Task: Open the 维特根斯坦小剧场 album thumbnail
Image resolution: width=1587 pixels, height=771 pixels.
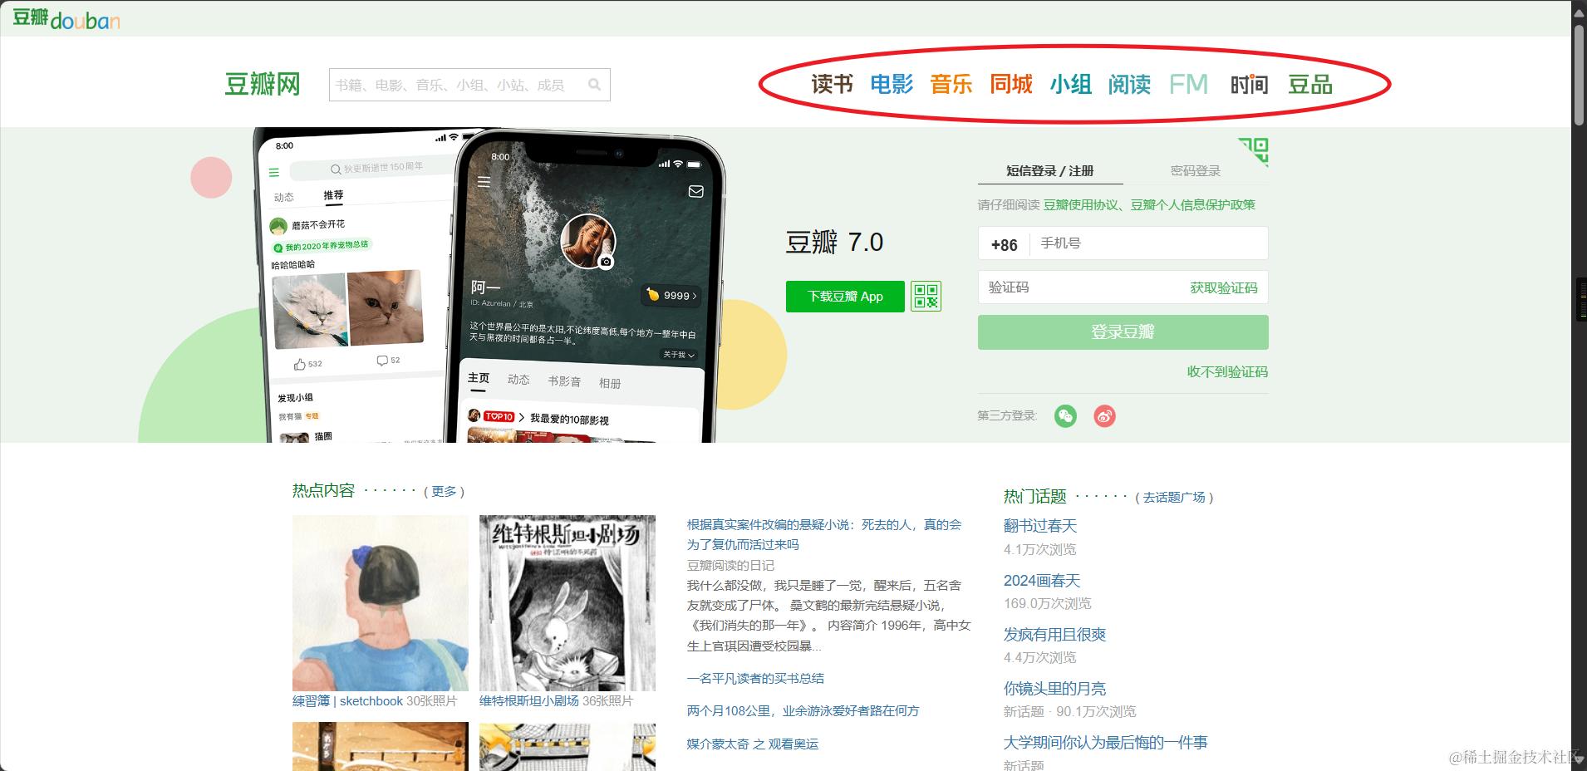Action: pyautogui.click(x=567, y=603)
